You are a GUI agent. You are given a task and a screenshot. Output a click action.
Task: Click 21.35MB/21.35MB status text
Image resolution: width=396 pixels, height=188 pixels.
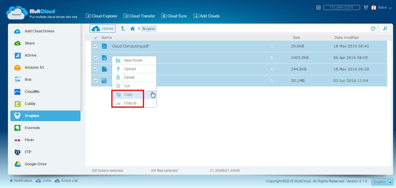(x=225, y=171)
